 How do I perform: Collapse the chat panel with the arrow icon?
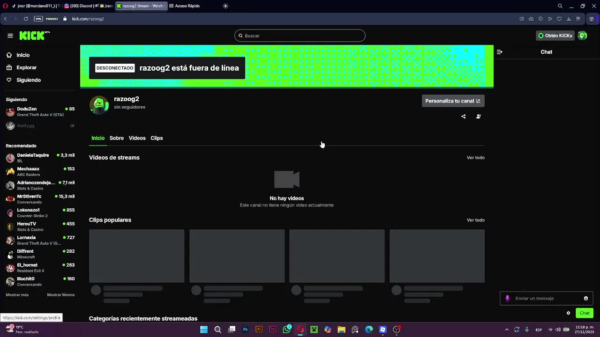(500, 52)
